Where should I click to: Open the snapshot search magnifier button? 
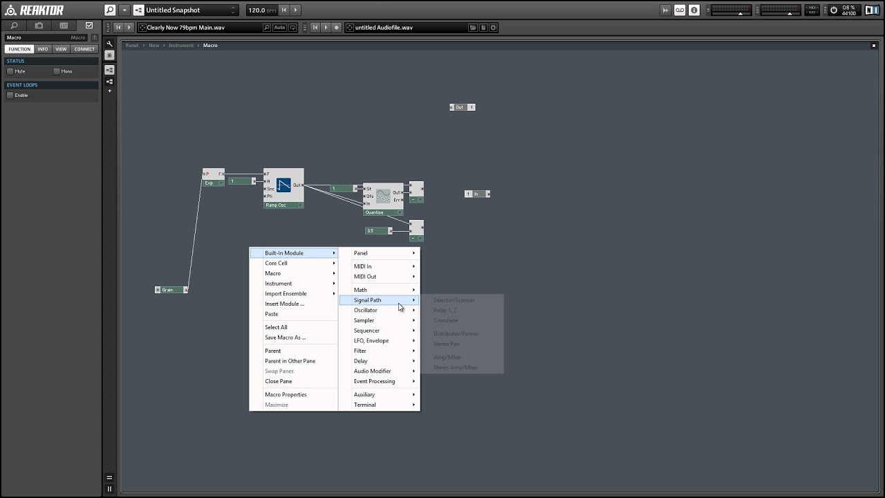click(110, 10)
